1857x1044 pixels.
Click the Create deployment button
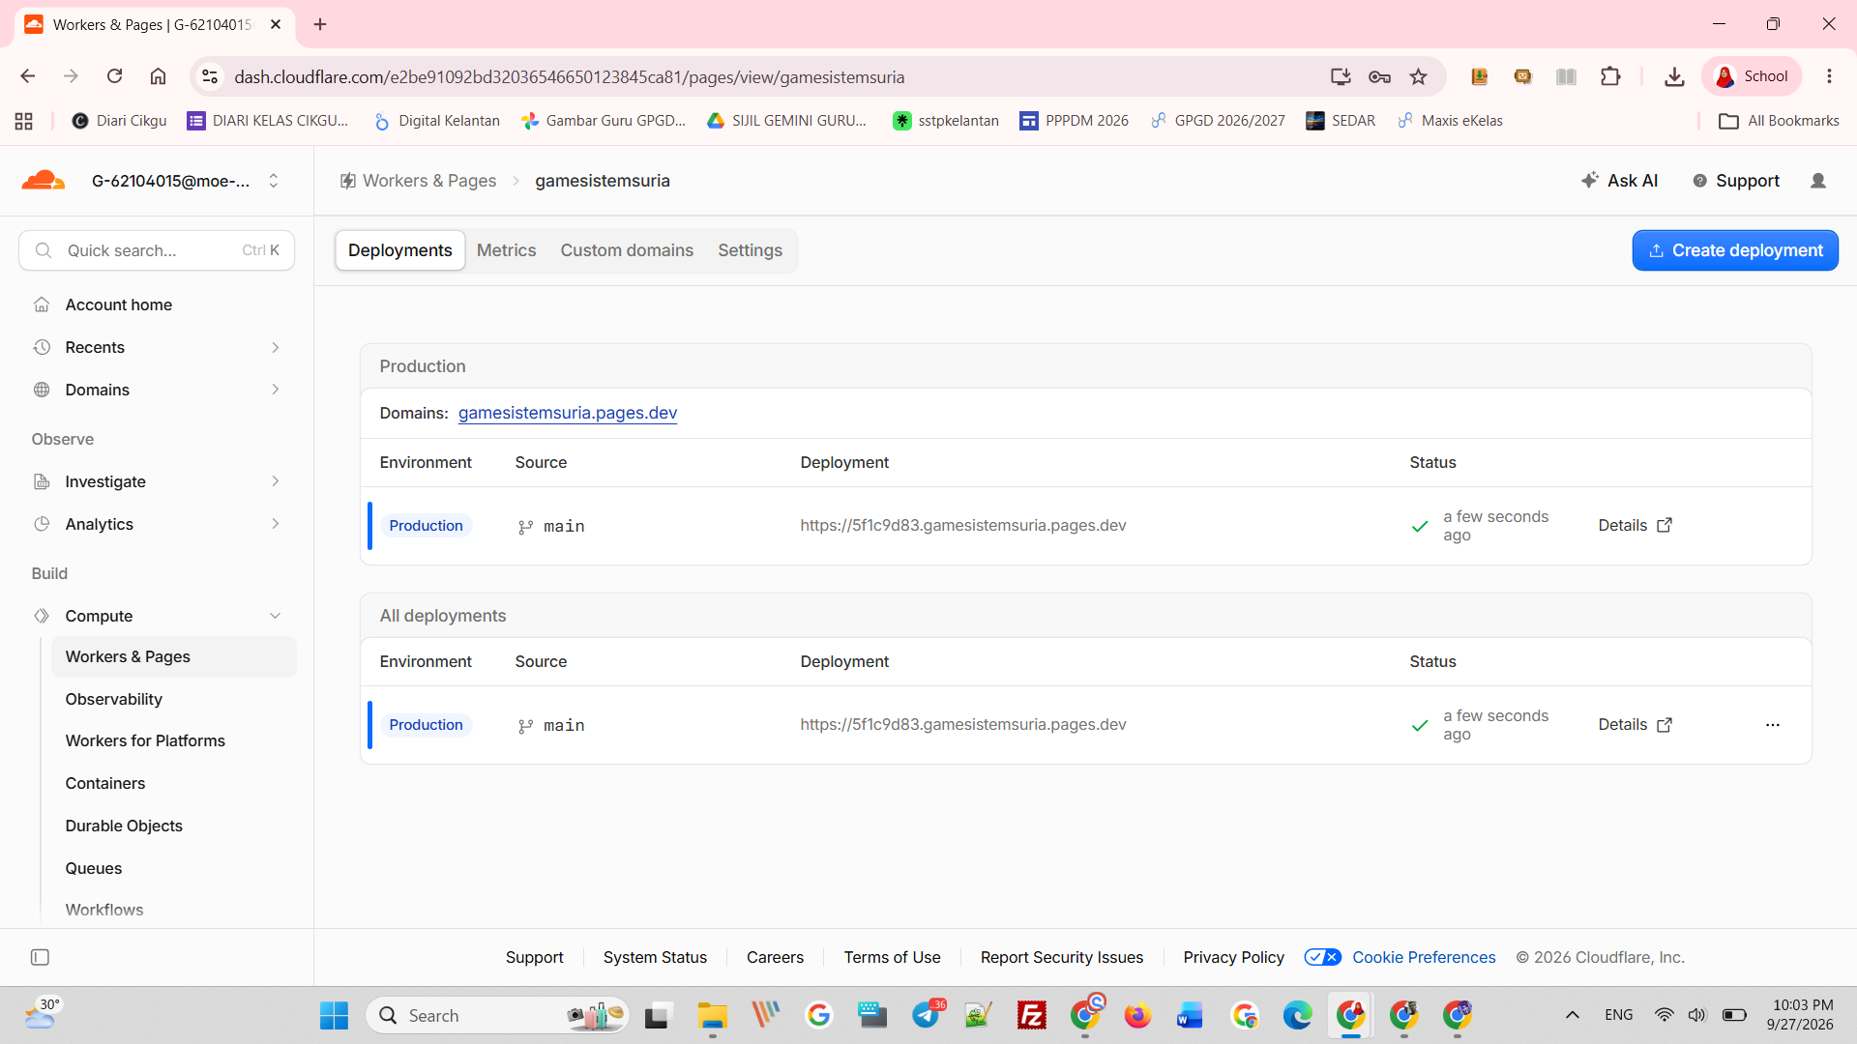pyautogui.click(x=1735, y=250)
